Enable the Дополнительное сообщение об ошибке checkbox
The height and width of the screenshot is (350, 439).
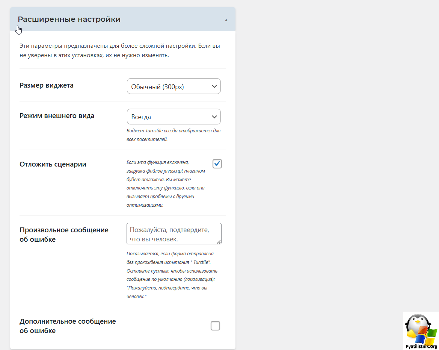pos(215,326)
